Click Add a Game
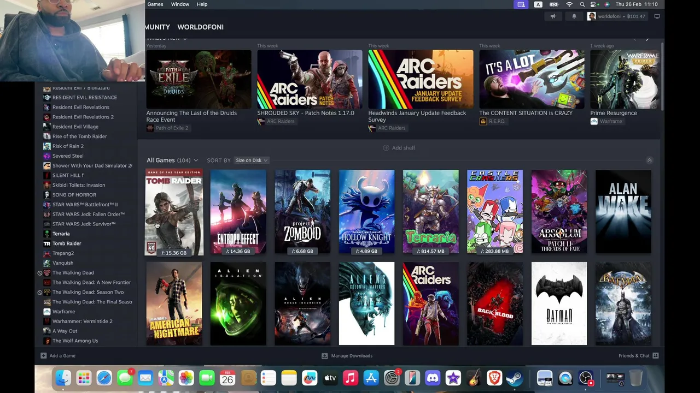 (57, 356)
